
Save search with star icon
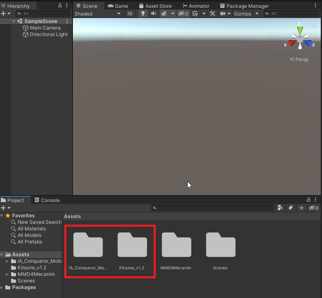coord(301,208)
